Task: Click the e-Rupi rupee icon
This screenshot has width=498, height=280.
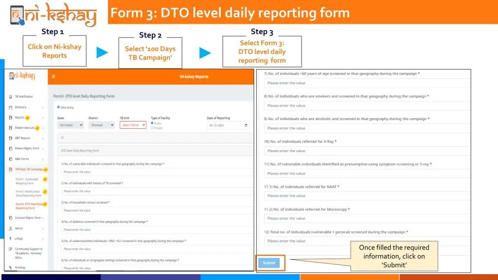Action: point(11,238)
